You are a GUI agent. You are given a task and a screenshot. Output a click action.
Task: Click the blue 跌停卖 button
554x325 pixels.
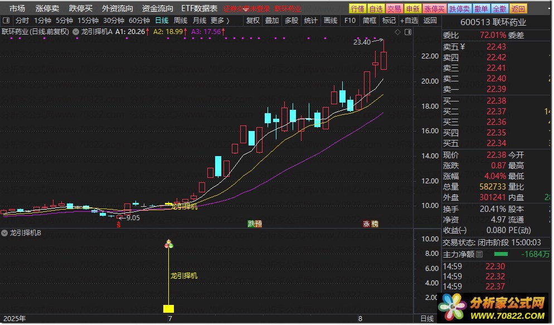[459, 9]
